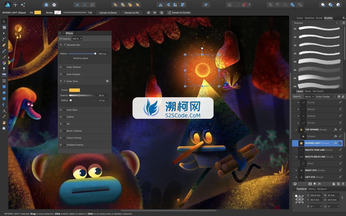Select the Transparency wine glass tool
The width and height of the screenshot is (346, 216).
pos(4,69)
